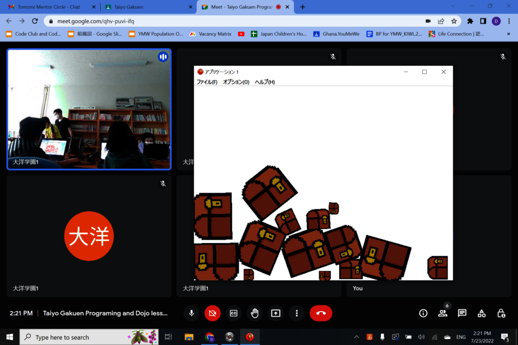Open the Windows notification center
The image size is (518, 345).
click(x=505, y=337)
